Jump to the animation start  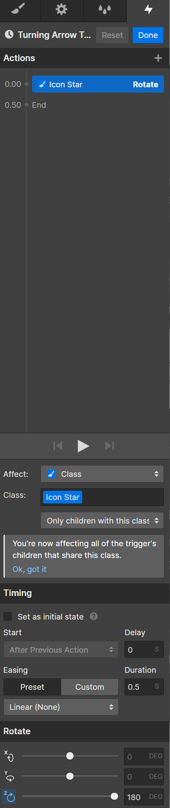[x=58, y=445]
